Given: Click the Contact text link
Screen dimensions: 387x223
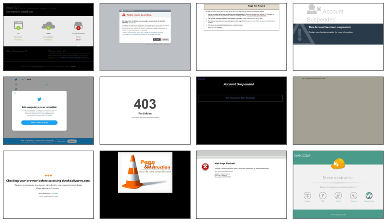Looking at the screenshot, I should [x=354, y=201].
